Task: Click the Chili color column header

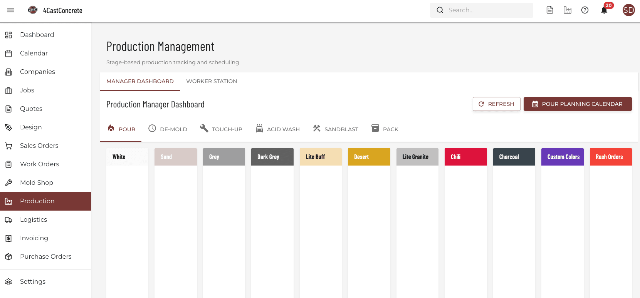Action: click(465, 157)
